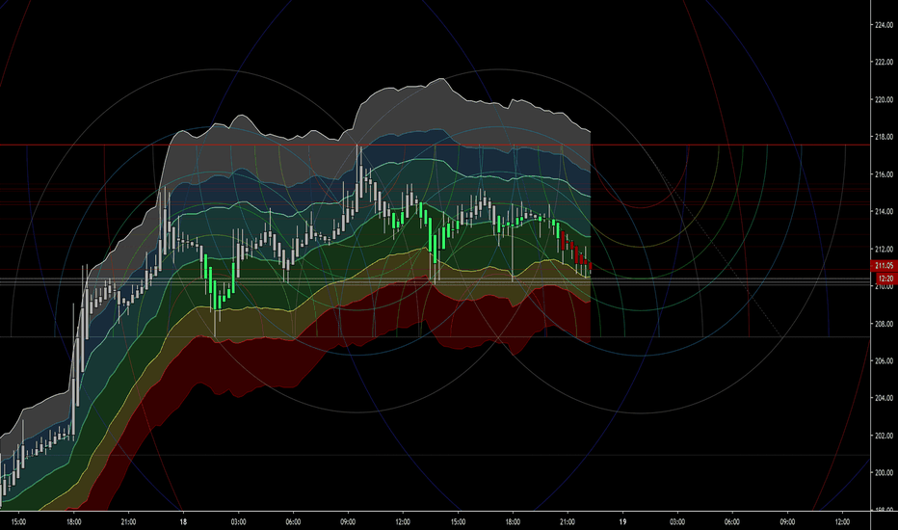Viewport: 898px width, 530px height.
Task: Click the 206.00 price axis label
Action: pyautogui.click(x=884, y=361)
